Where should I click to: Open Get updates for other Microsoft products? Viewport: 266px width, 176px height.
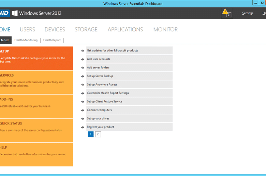[129, 50]
